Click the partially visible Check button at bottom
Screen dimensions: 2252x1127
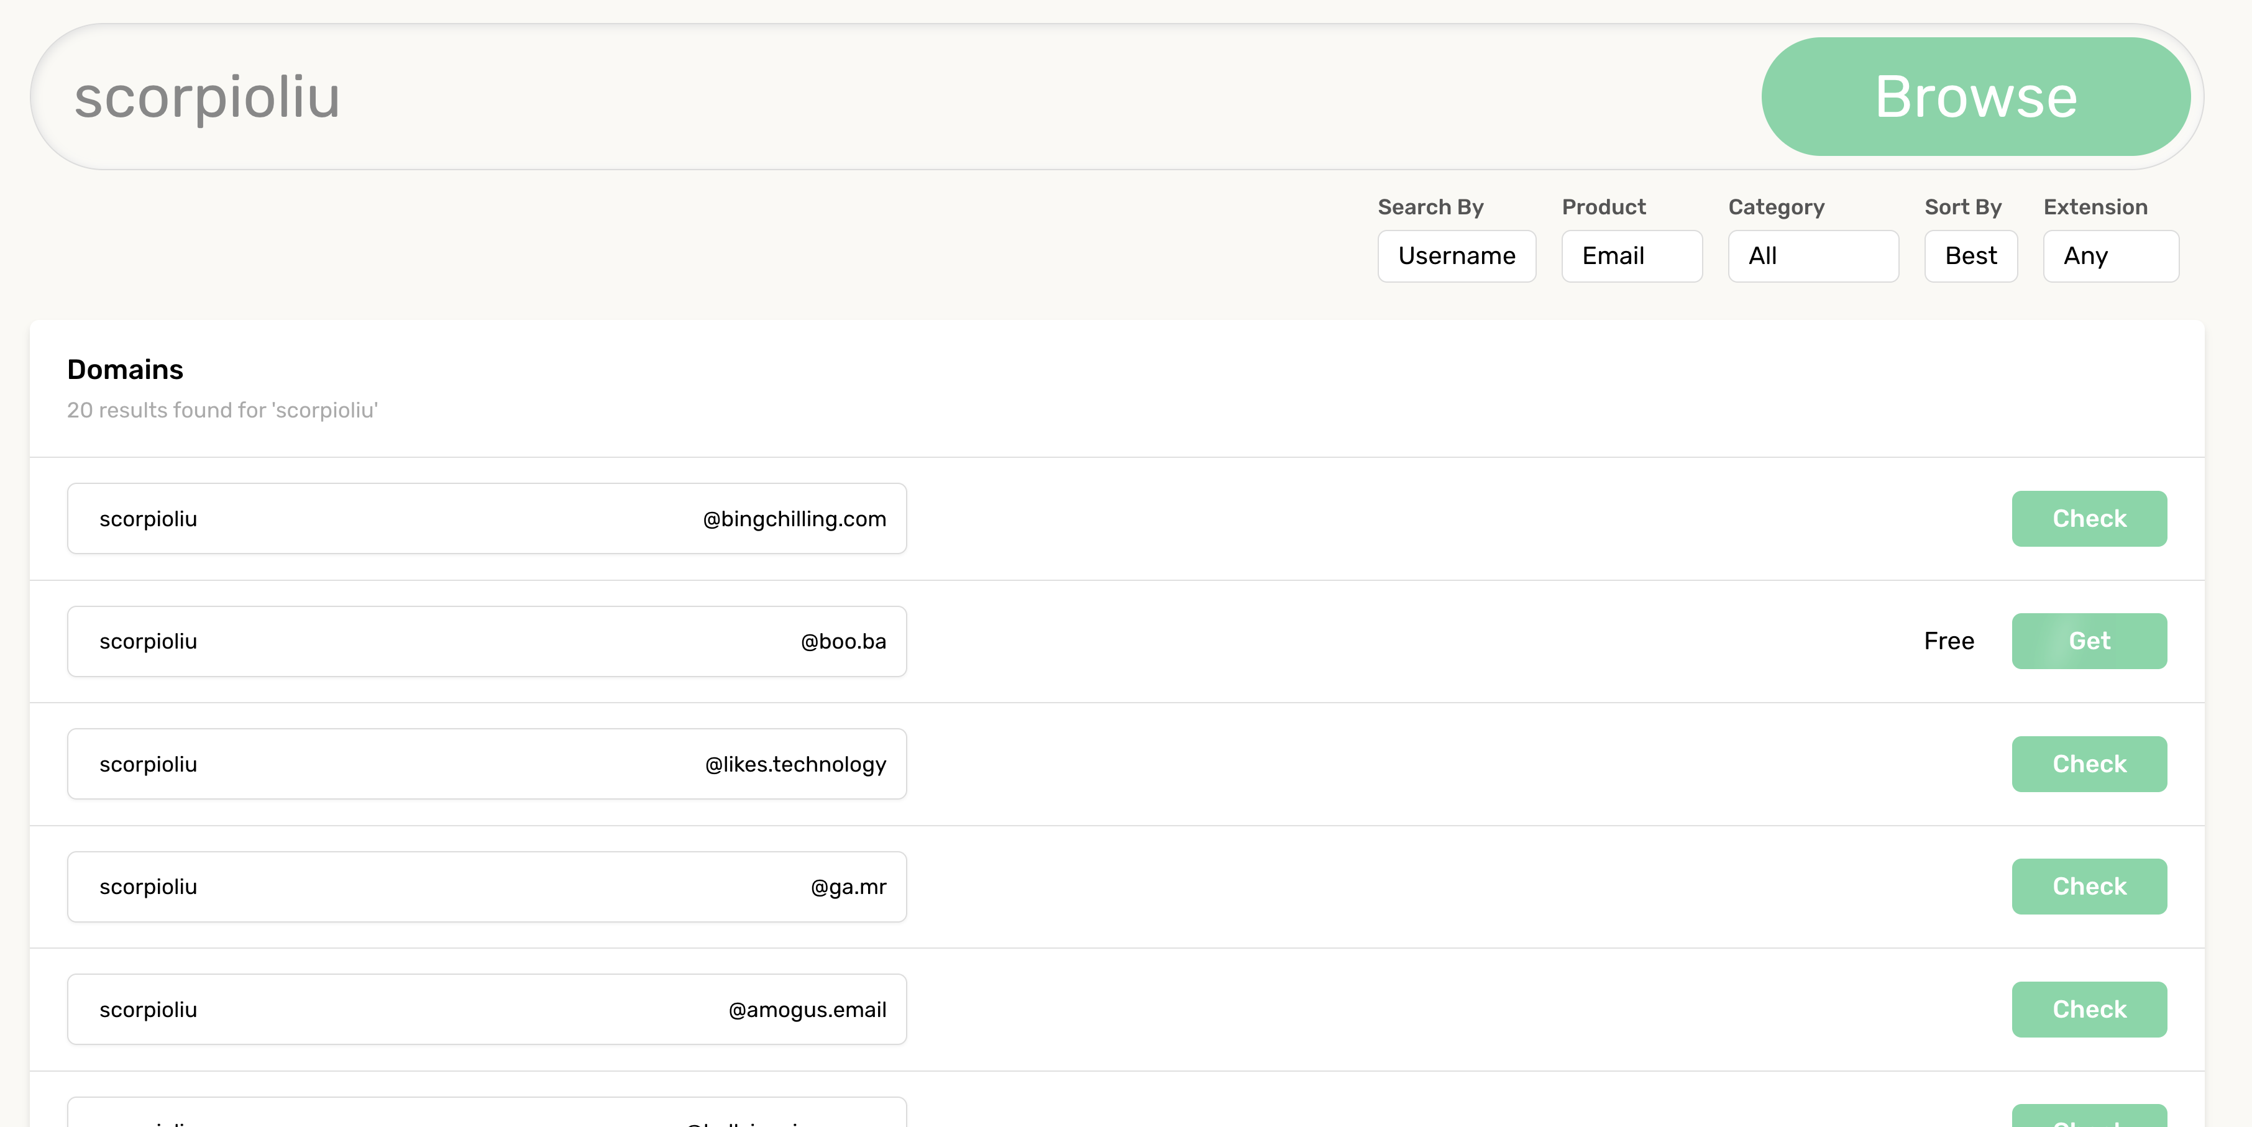[2088, 1116]
